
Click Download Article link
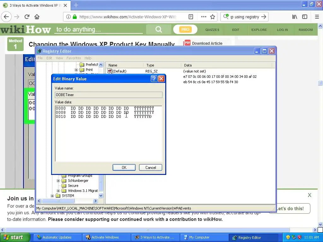pos(207,43)
